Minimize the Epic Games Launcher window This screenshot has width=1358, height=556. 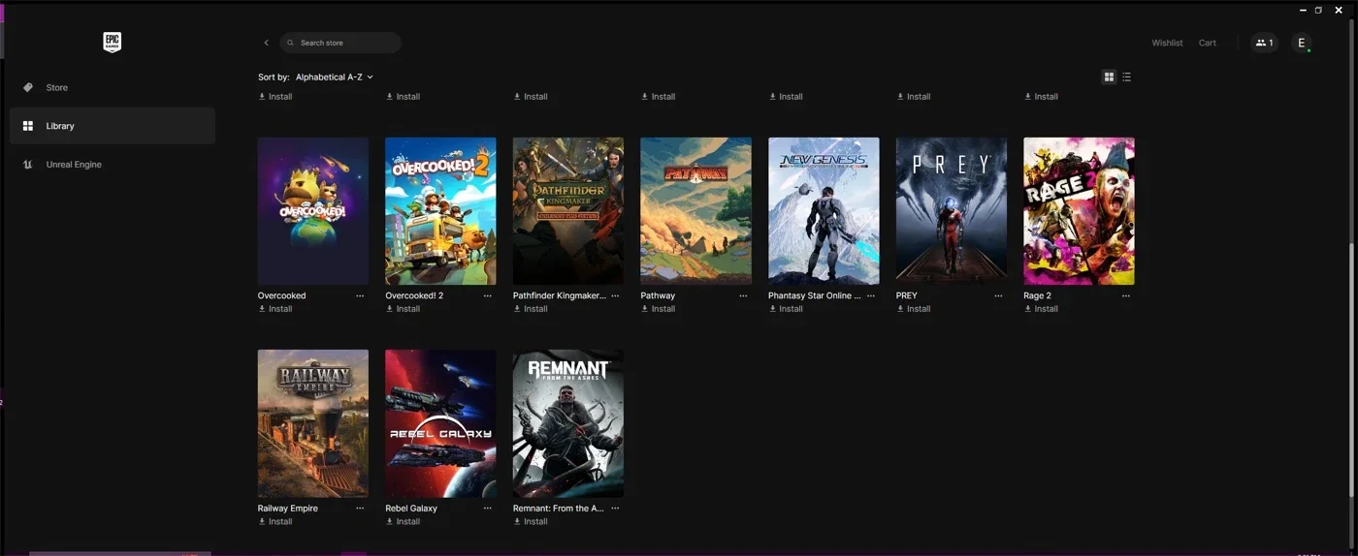[1303, 10]
